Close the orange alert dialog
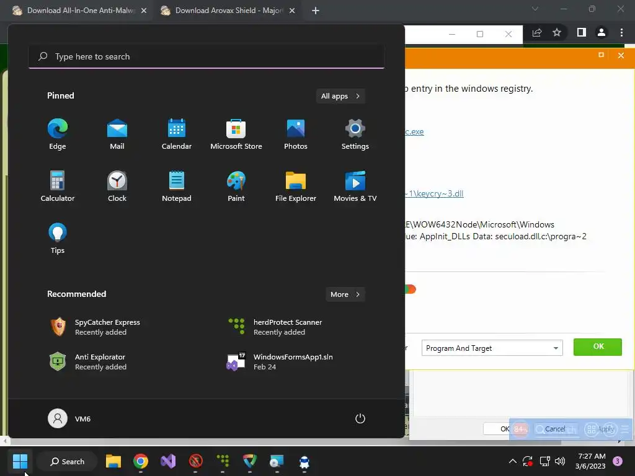 [x=621, y=55]
